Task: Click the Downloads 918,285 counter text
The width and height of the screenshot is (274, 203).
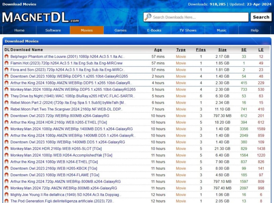Action: [x=207, y=4]
